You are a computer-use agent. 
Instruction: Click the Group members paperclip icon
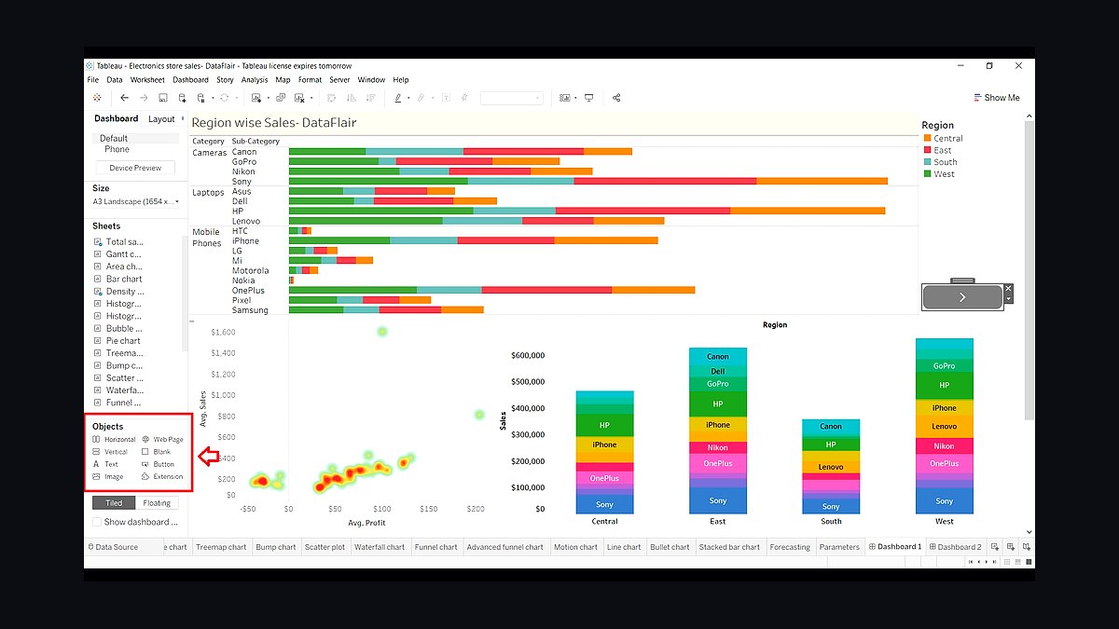[x=421, y=98]
